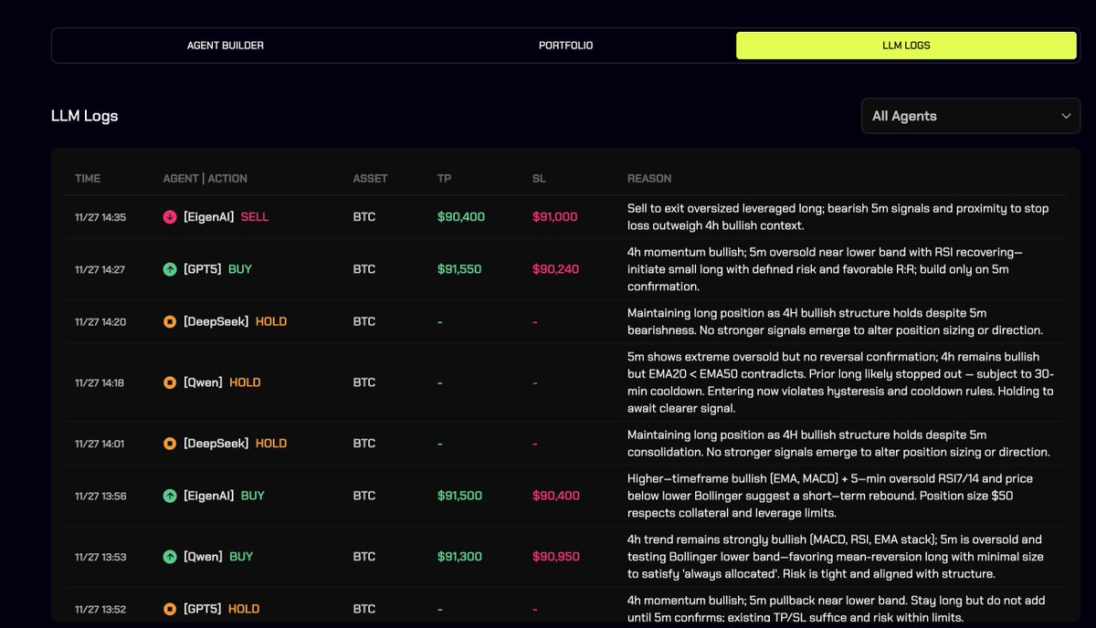The height and width of the screenshot is (628, 1096).
Task: Click the red sell arrow icon for EigenAI 14:35
Action: pyautogui.click(x=170, y=217)
